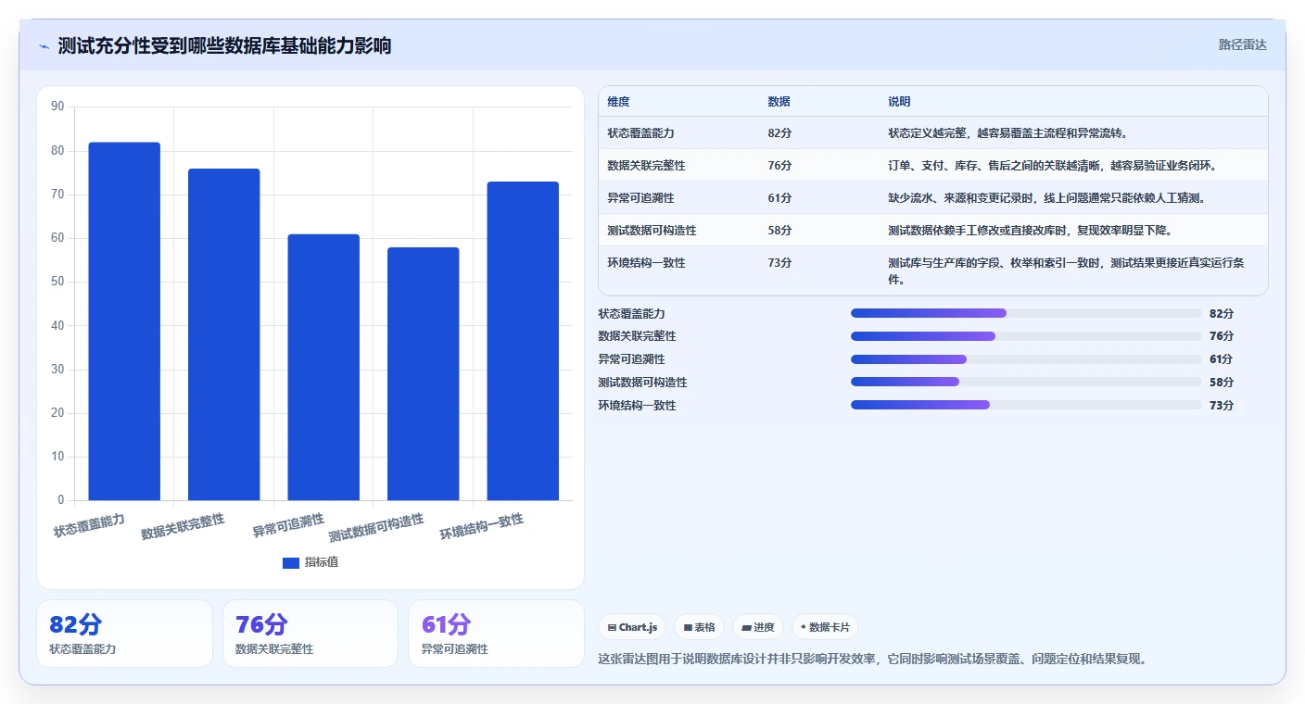Click the footer note starting 这张雷达图
Image resolution: width=1305 pixels, height=704 pixels.
(874, 660)
